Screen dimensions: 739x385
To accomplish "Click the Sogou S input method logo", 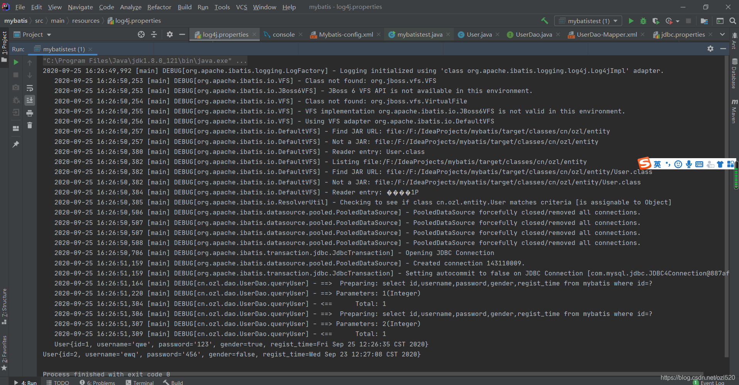I will coord(644,164).
